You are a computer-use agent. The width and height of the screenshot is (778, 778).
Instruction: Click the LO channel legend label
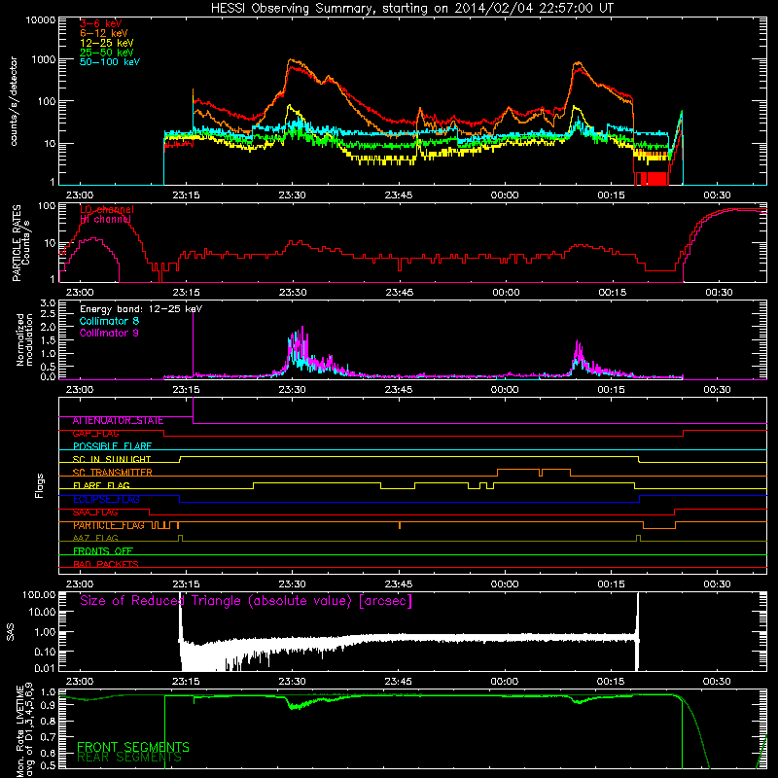107,209
